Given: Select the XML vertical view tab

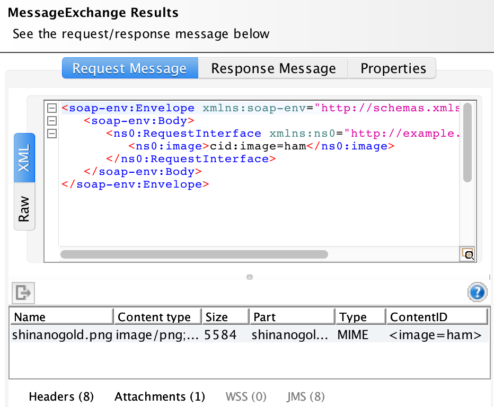Looking at the screenshot, I should (x=24, y=157).
